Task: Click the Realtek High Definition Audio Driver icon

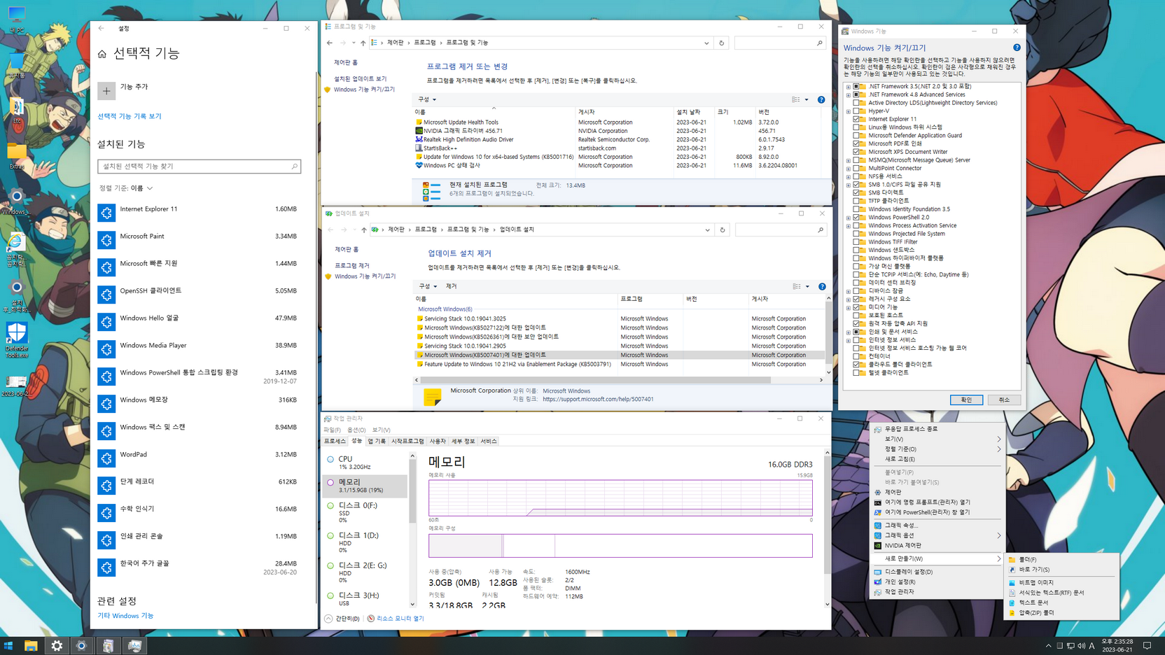Action: 419,139
